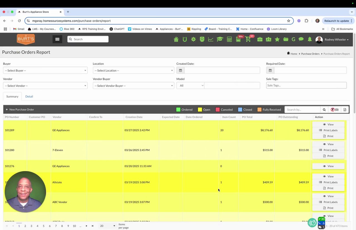
Task: Click the shopping cart icon with 97 badge
Action: pyautogui.click(x=248, y=39)
